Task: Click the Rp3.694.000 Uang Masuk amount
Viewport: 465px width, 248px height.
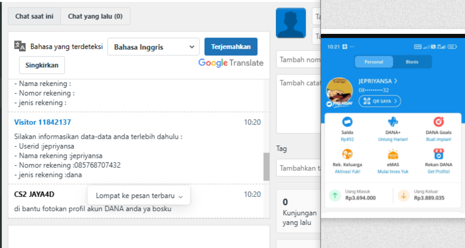Action: [x=361, y=198]
